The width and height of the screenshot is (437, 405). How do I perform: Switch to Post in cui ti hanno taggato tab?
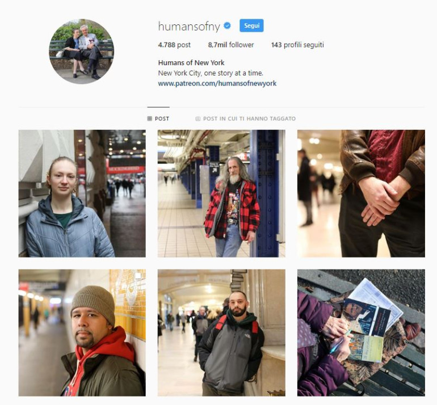pyautogui.click(x=246, y=119)
